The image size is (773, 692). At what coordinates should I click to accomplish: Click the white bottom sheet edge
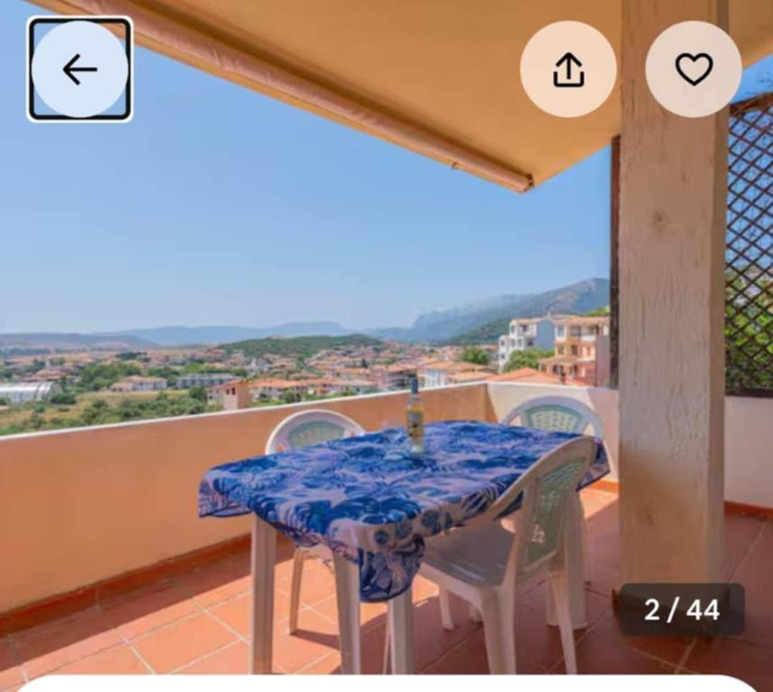(x=386, y=685)
